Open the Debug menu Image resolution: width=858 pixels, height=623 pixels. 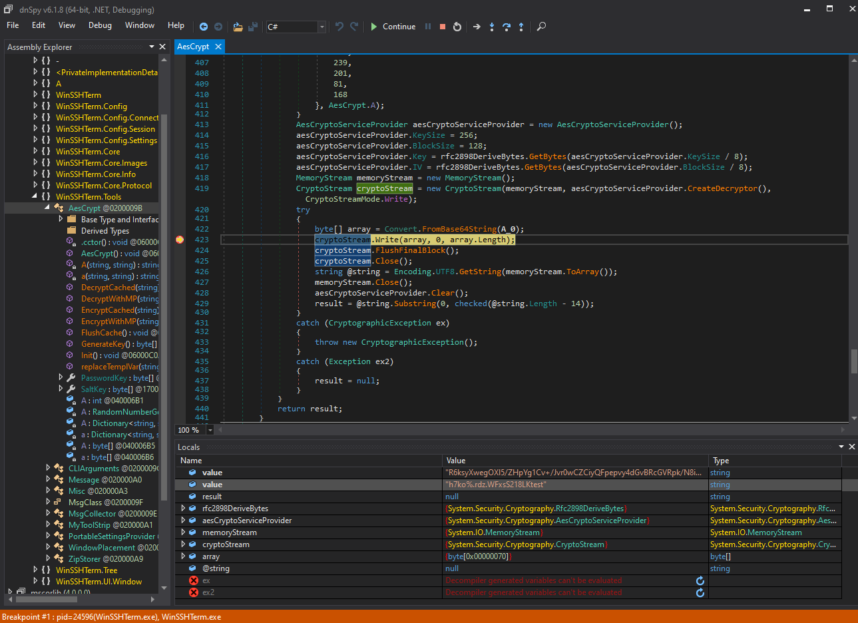click(x=100, y=25)
